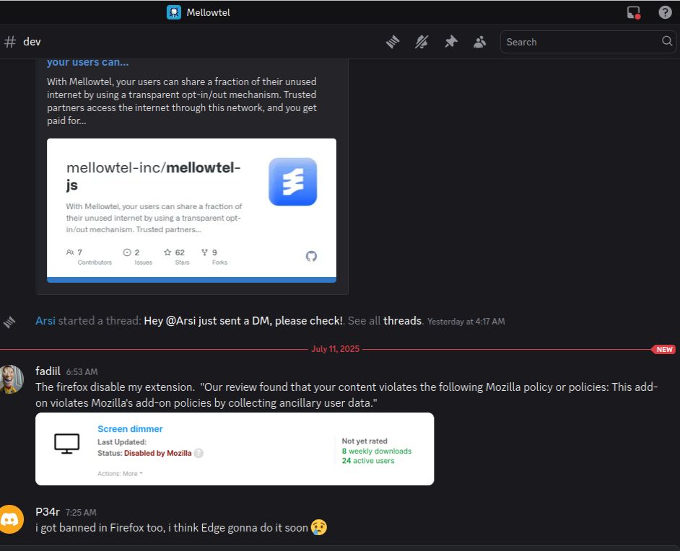Image resolution: width=680 pixels, height=551 pixels.
Task: Click the 'July 11, 2025' date divider label
Action: tap(335, 349)
